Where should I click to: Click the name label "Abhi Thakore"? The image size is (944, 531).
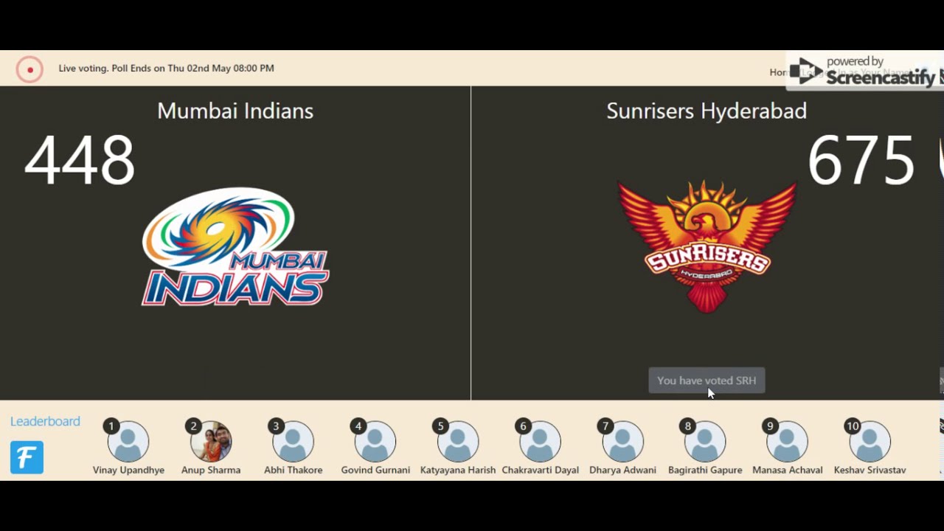[293, 470]
